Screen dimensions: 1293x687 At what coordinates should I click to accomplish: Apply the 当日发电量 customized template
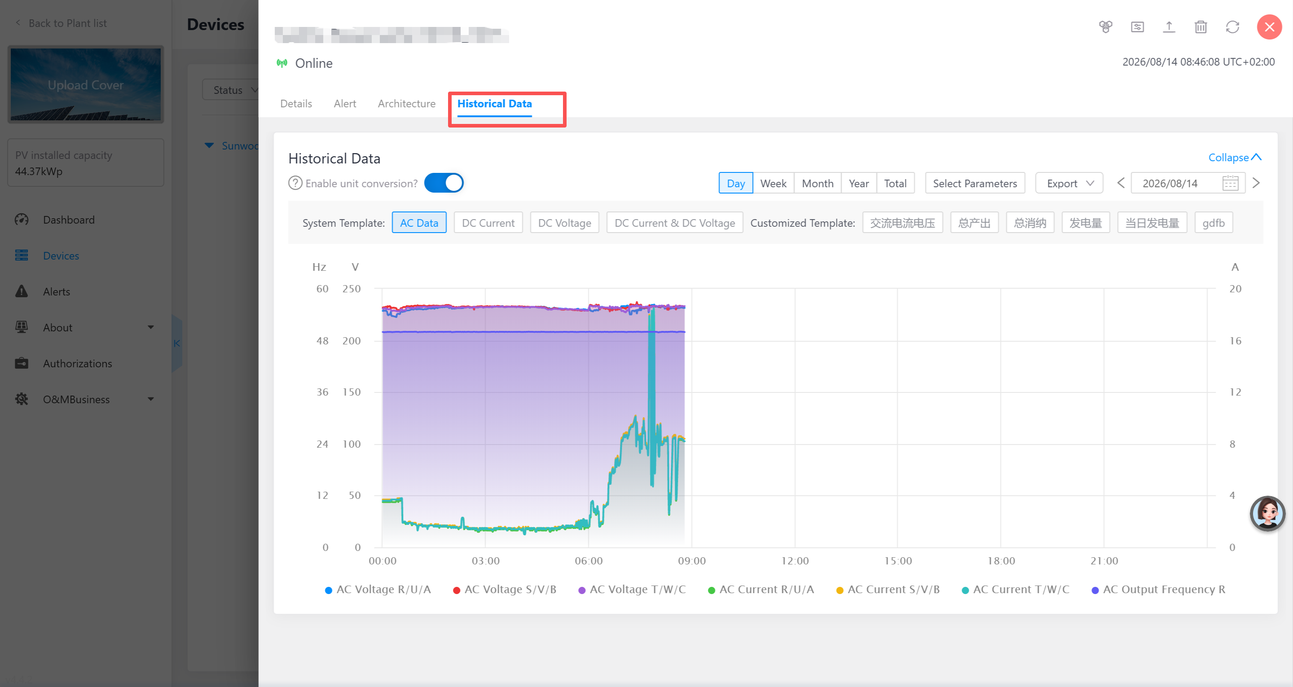coord(1152,222)
